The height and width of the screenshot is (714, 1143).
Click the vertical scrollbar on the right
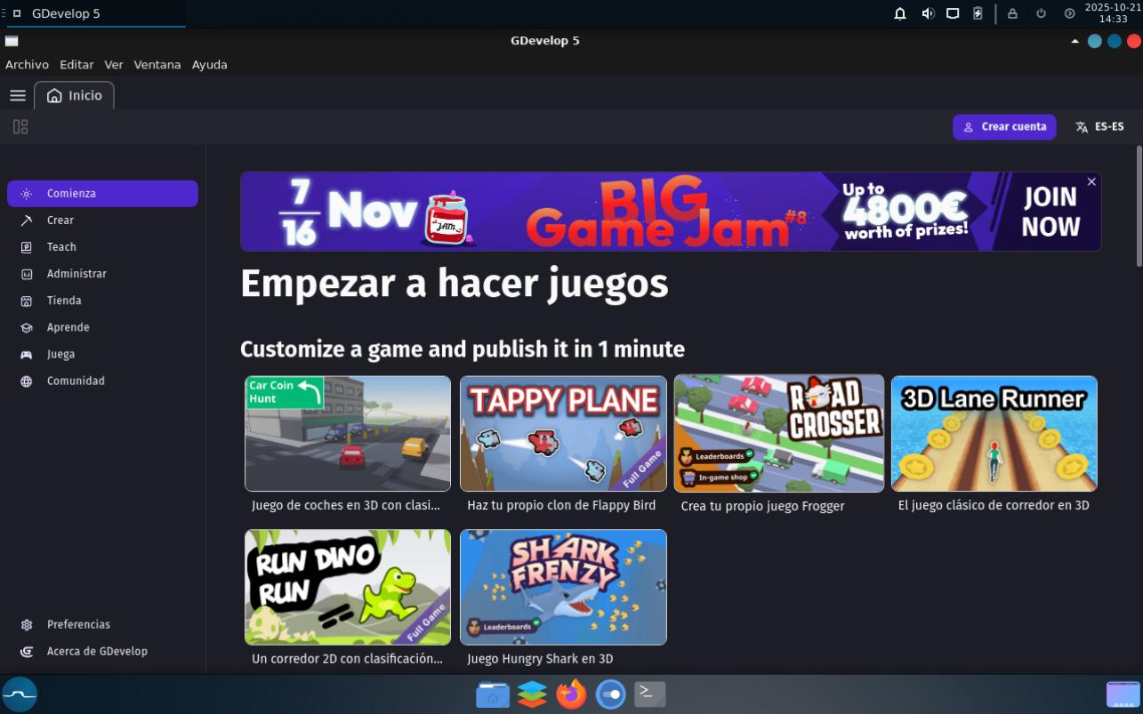point(1139,205)
